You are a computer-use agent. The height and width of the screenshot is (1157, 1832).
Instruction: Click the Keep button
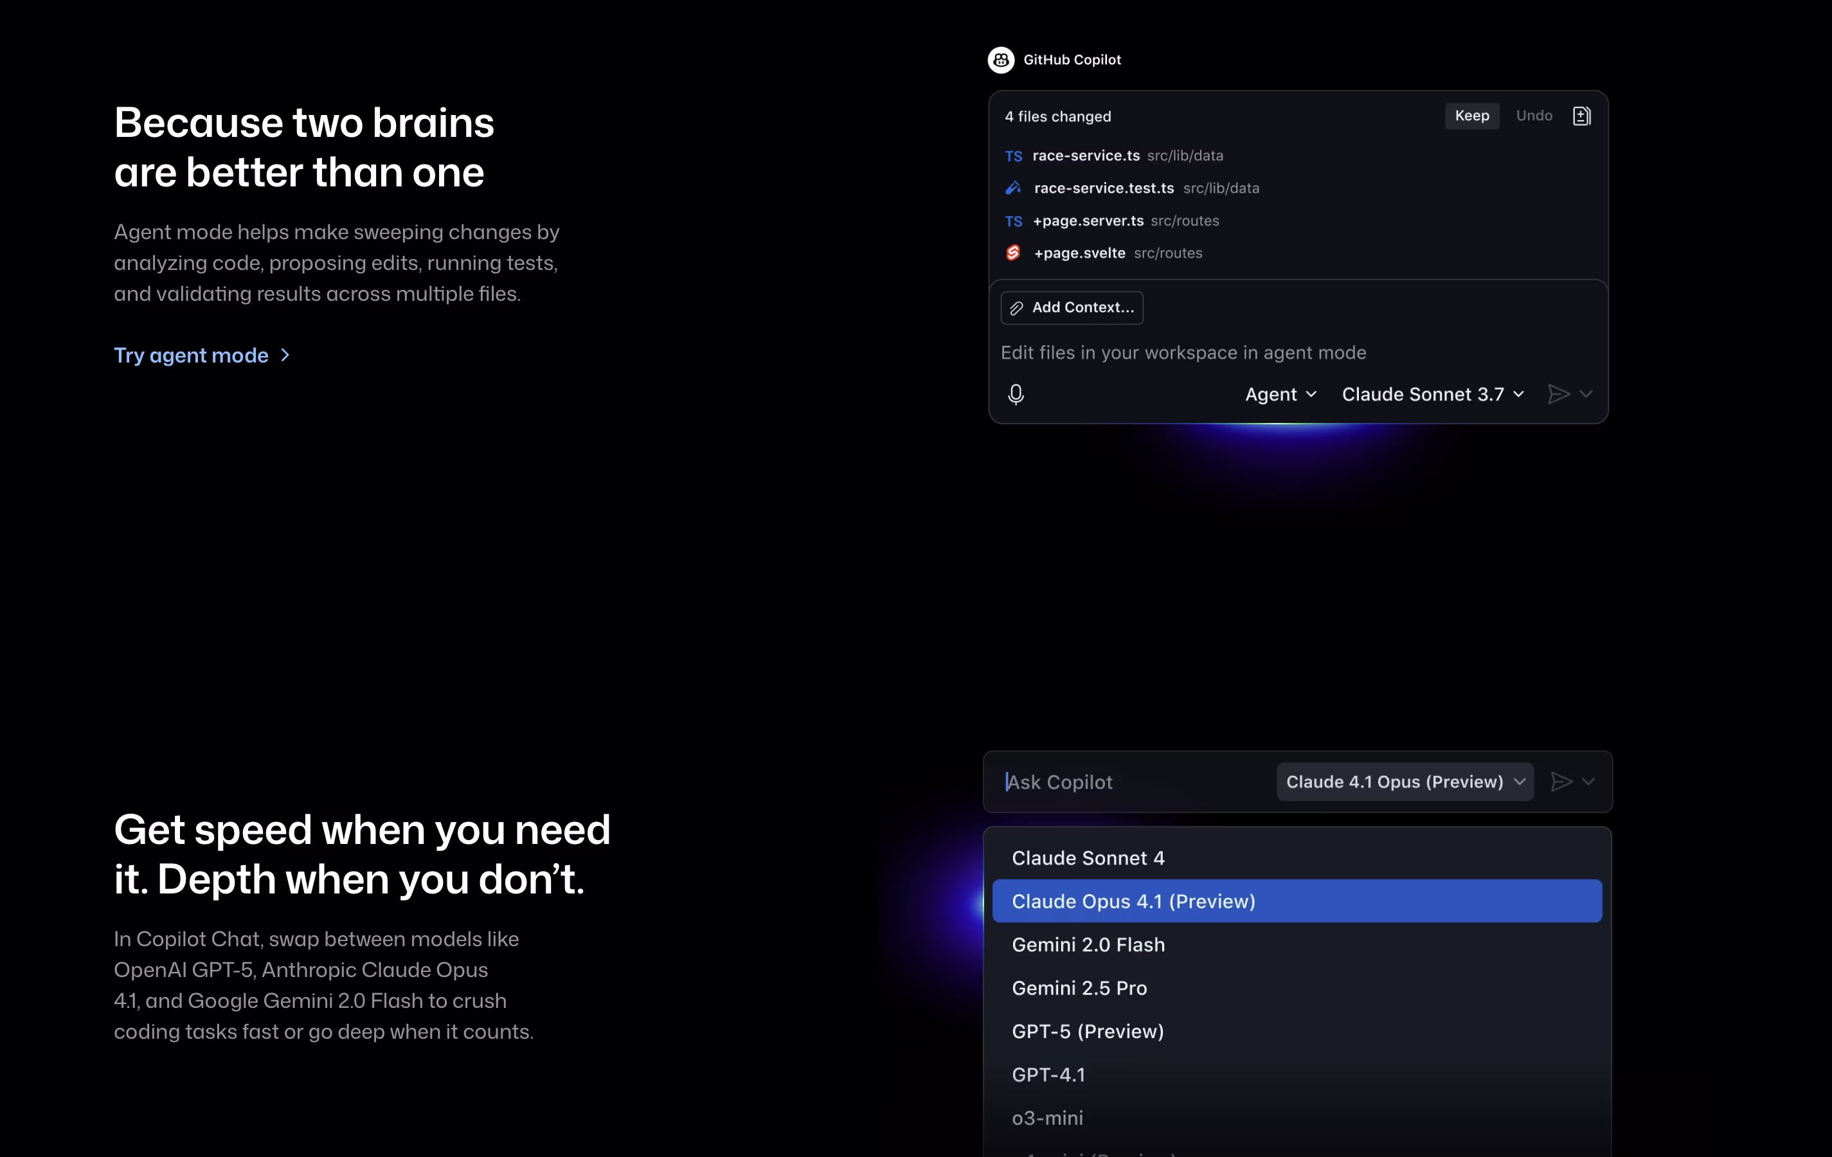tap(1472, 116)
